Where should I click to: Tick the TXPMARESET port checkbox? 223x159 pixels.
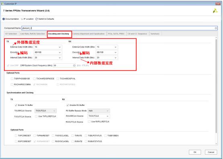[35, 136]
